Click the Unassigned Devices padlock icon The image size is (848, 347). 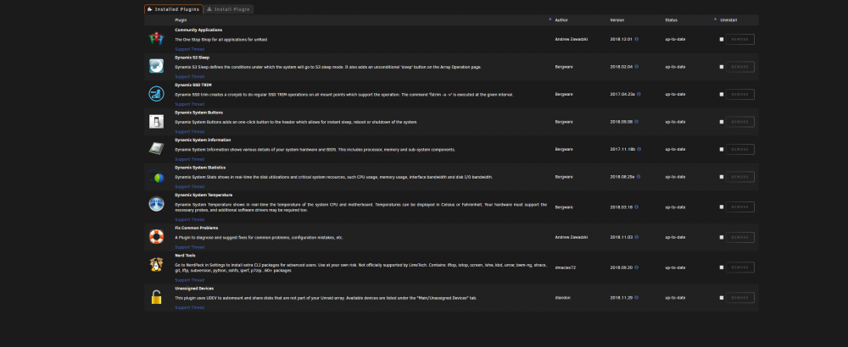(x=156, y=297)
